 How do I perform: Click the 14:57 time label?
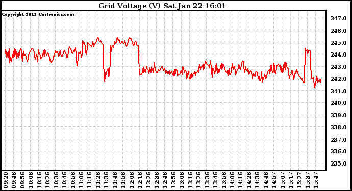(x=274, y=180)
